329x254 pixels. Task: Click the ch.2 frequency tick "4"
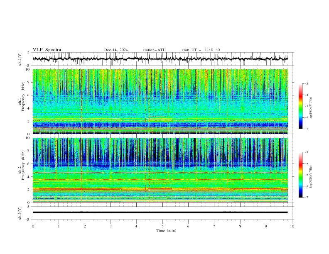coord(29,177)
